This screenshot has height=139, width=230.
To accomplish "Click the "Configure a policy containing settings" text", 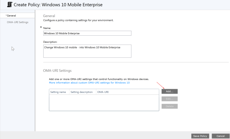I will pyautogui.click(x=78, y=20).
